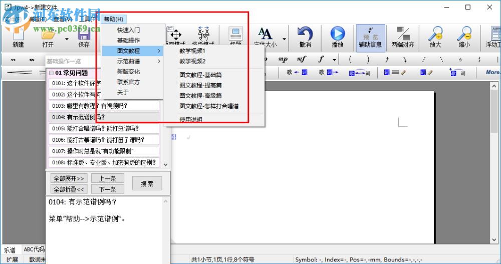The height and width of the screenshot is (264, 501).
Task: Open dynamics dropdown arrow after f
Action: [x=334, y=60]
